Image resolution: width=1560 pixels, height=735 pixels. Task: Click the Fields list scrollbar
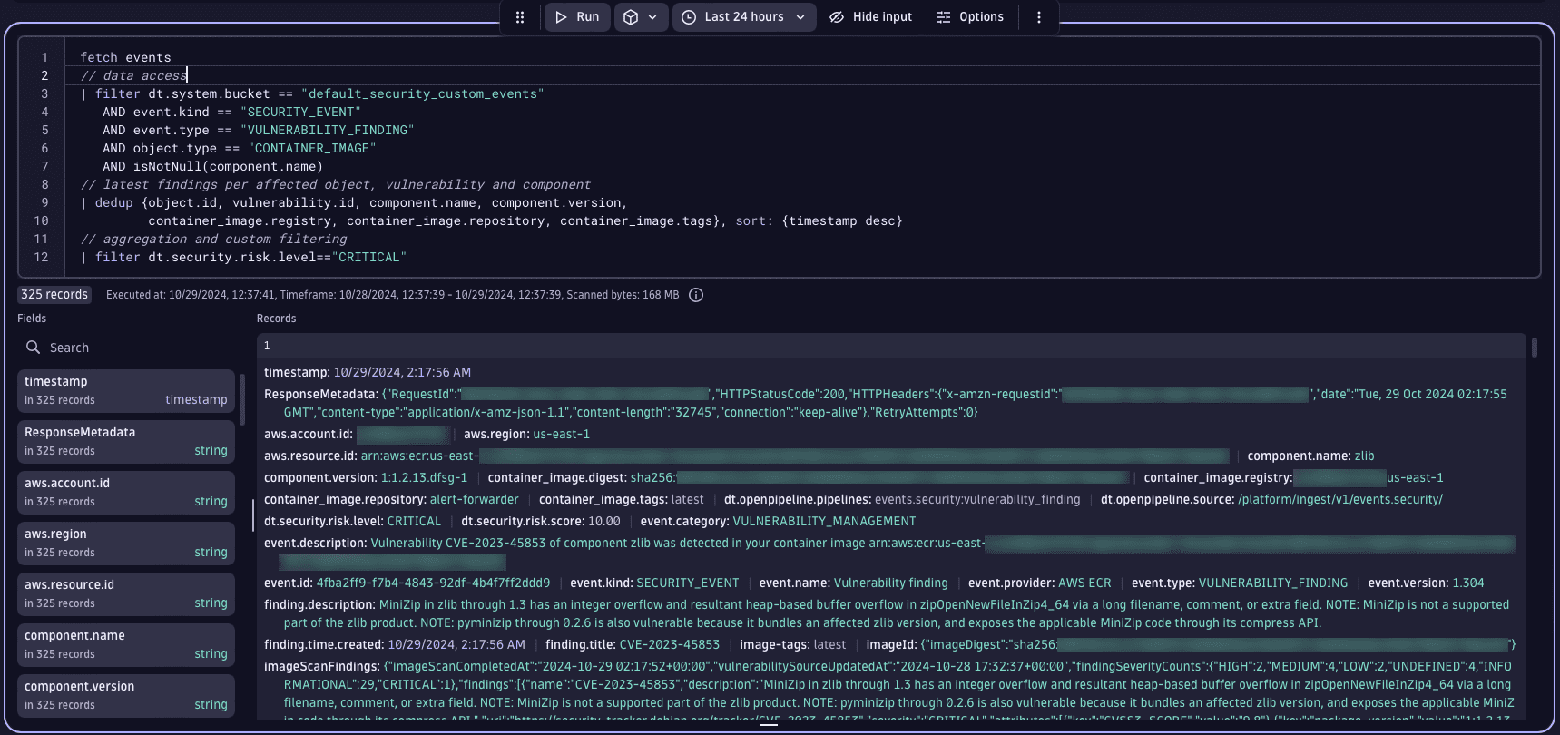coord(242,397)
